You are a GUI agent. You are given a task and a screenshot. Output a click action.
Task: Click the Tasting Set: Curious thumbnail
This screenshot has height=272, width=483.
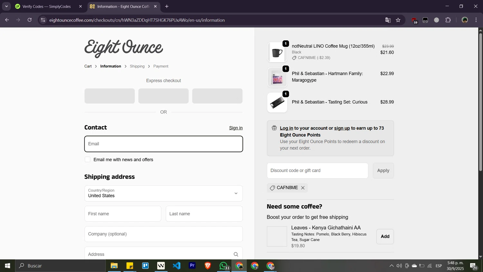click(x=277, y=102)
